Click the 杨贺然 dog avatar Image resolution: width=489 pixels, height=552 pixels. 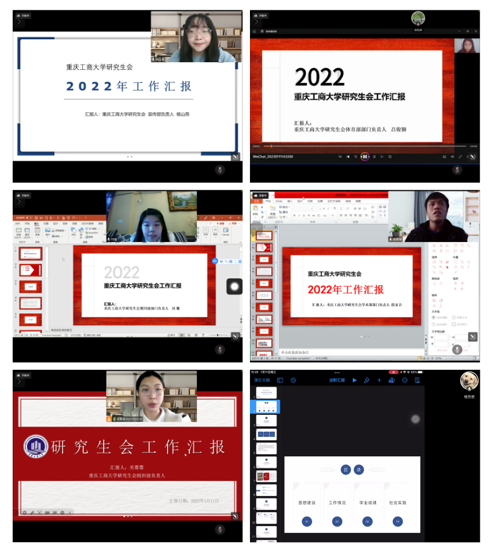pos(469,381)
